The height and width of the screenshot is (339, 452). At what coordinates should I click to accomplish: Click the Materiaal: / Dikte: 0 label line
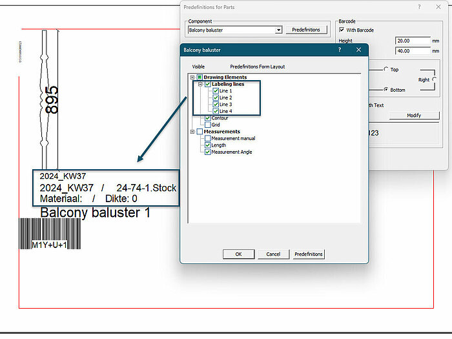pos(88,199)
